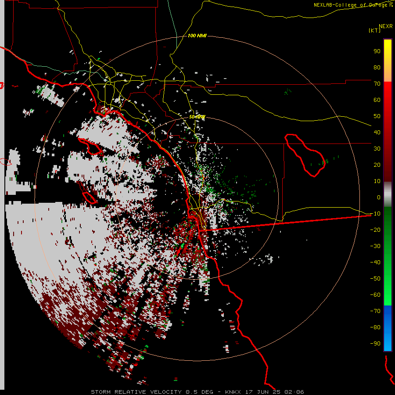Click the -80 value on velocity scale
This screenshot has width=395, height=395.
(x=375, y=327)
